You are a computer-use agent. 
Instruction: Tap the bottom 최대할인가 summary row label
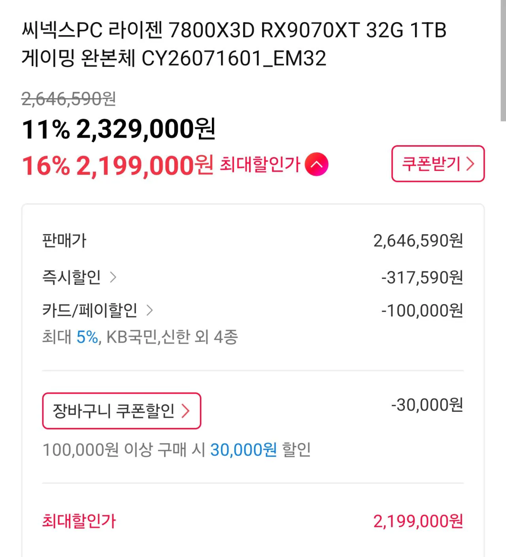pos(79,521)
